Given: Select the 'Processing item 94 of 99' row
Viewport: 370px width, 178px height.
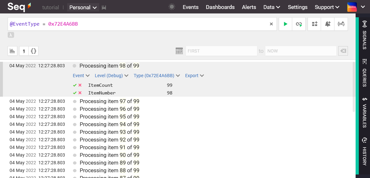Looking at the screenshot, I should pos(109,124).
